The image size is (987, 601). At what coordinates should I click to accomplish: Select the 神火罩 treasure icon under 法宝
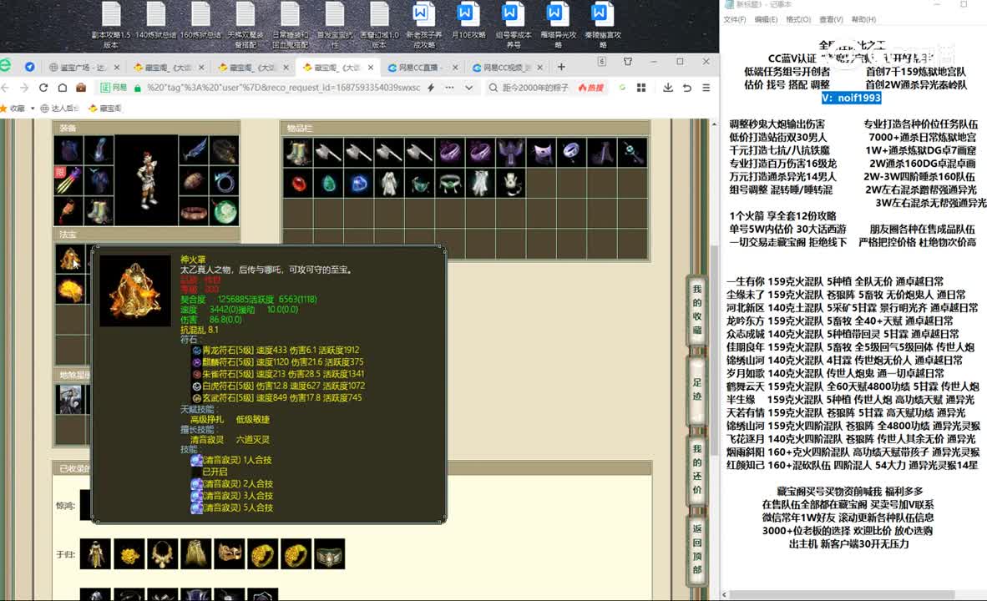[x=70, y=259]
